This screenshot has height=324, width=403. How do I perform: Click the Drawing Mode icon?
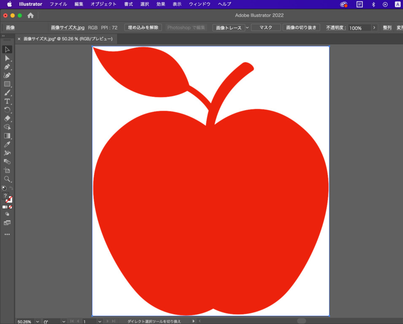[x=7, y=214]
